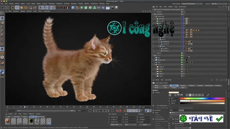Activate the Scale tool
230x129 pixels.
[x=21, y=7]
